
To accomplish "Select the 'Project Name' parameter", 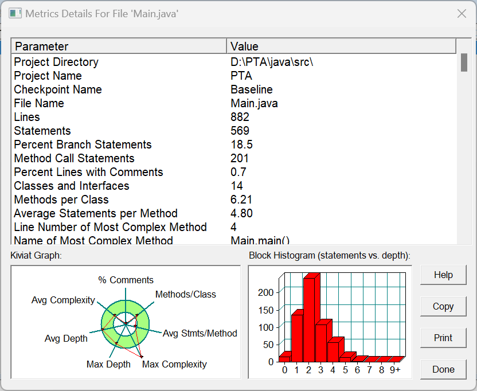I will coord(48,76).
